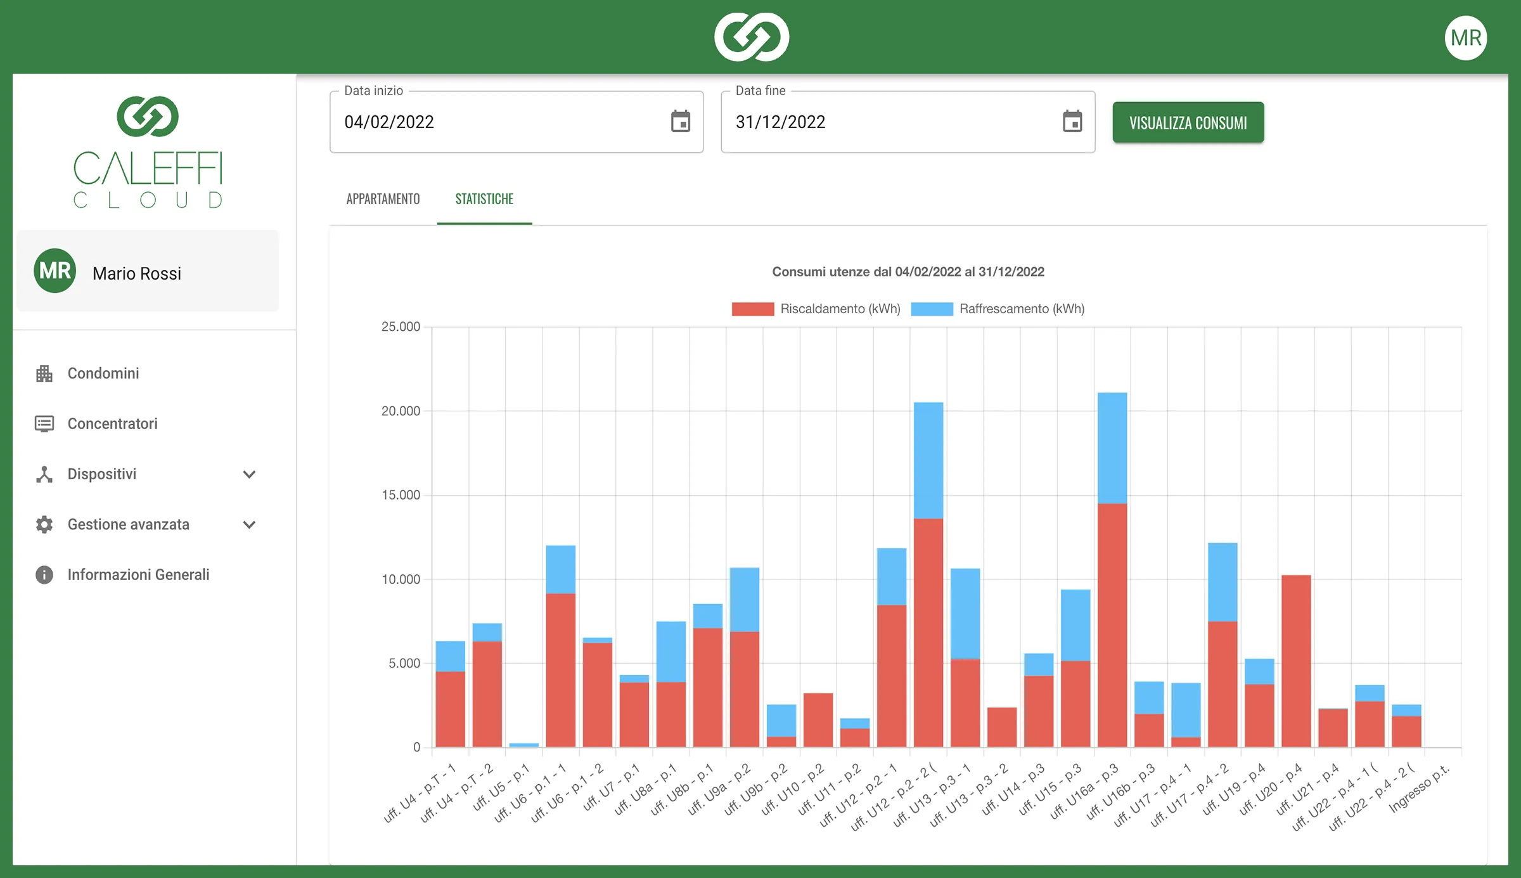Focus the Data fine date field
The image size is (1521, 878).
[x=908, y=122]
